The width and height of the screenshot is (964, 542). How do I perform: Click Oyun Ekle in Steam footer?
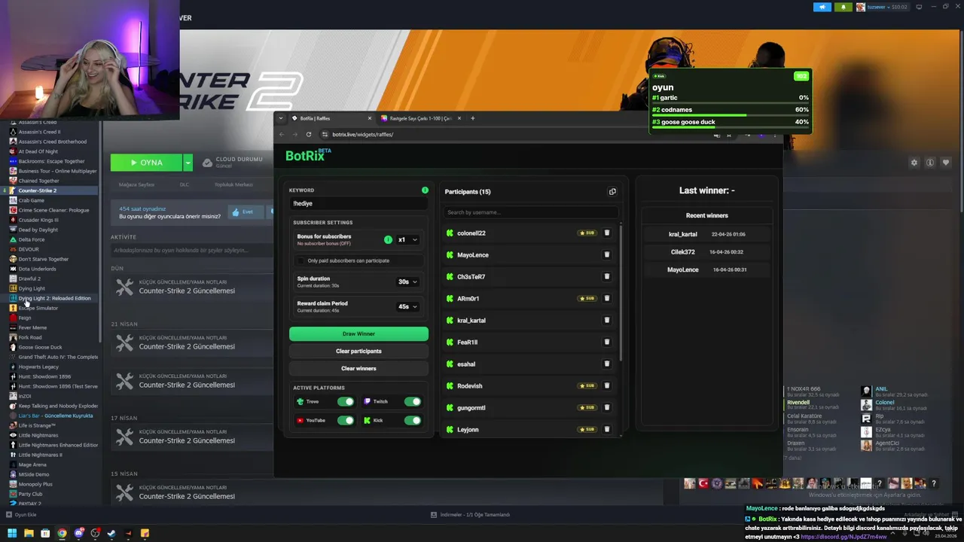(x=21, y=515)
